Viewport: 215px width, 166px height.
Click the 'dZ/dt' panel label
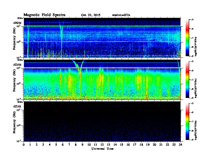click(x=17, y=106)
